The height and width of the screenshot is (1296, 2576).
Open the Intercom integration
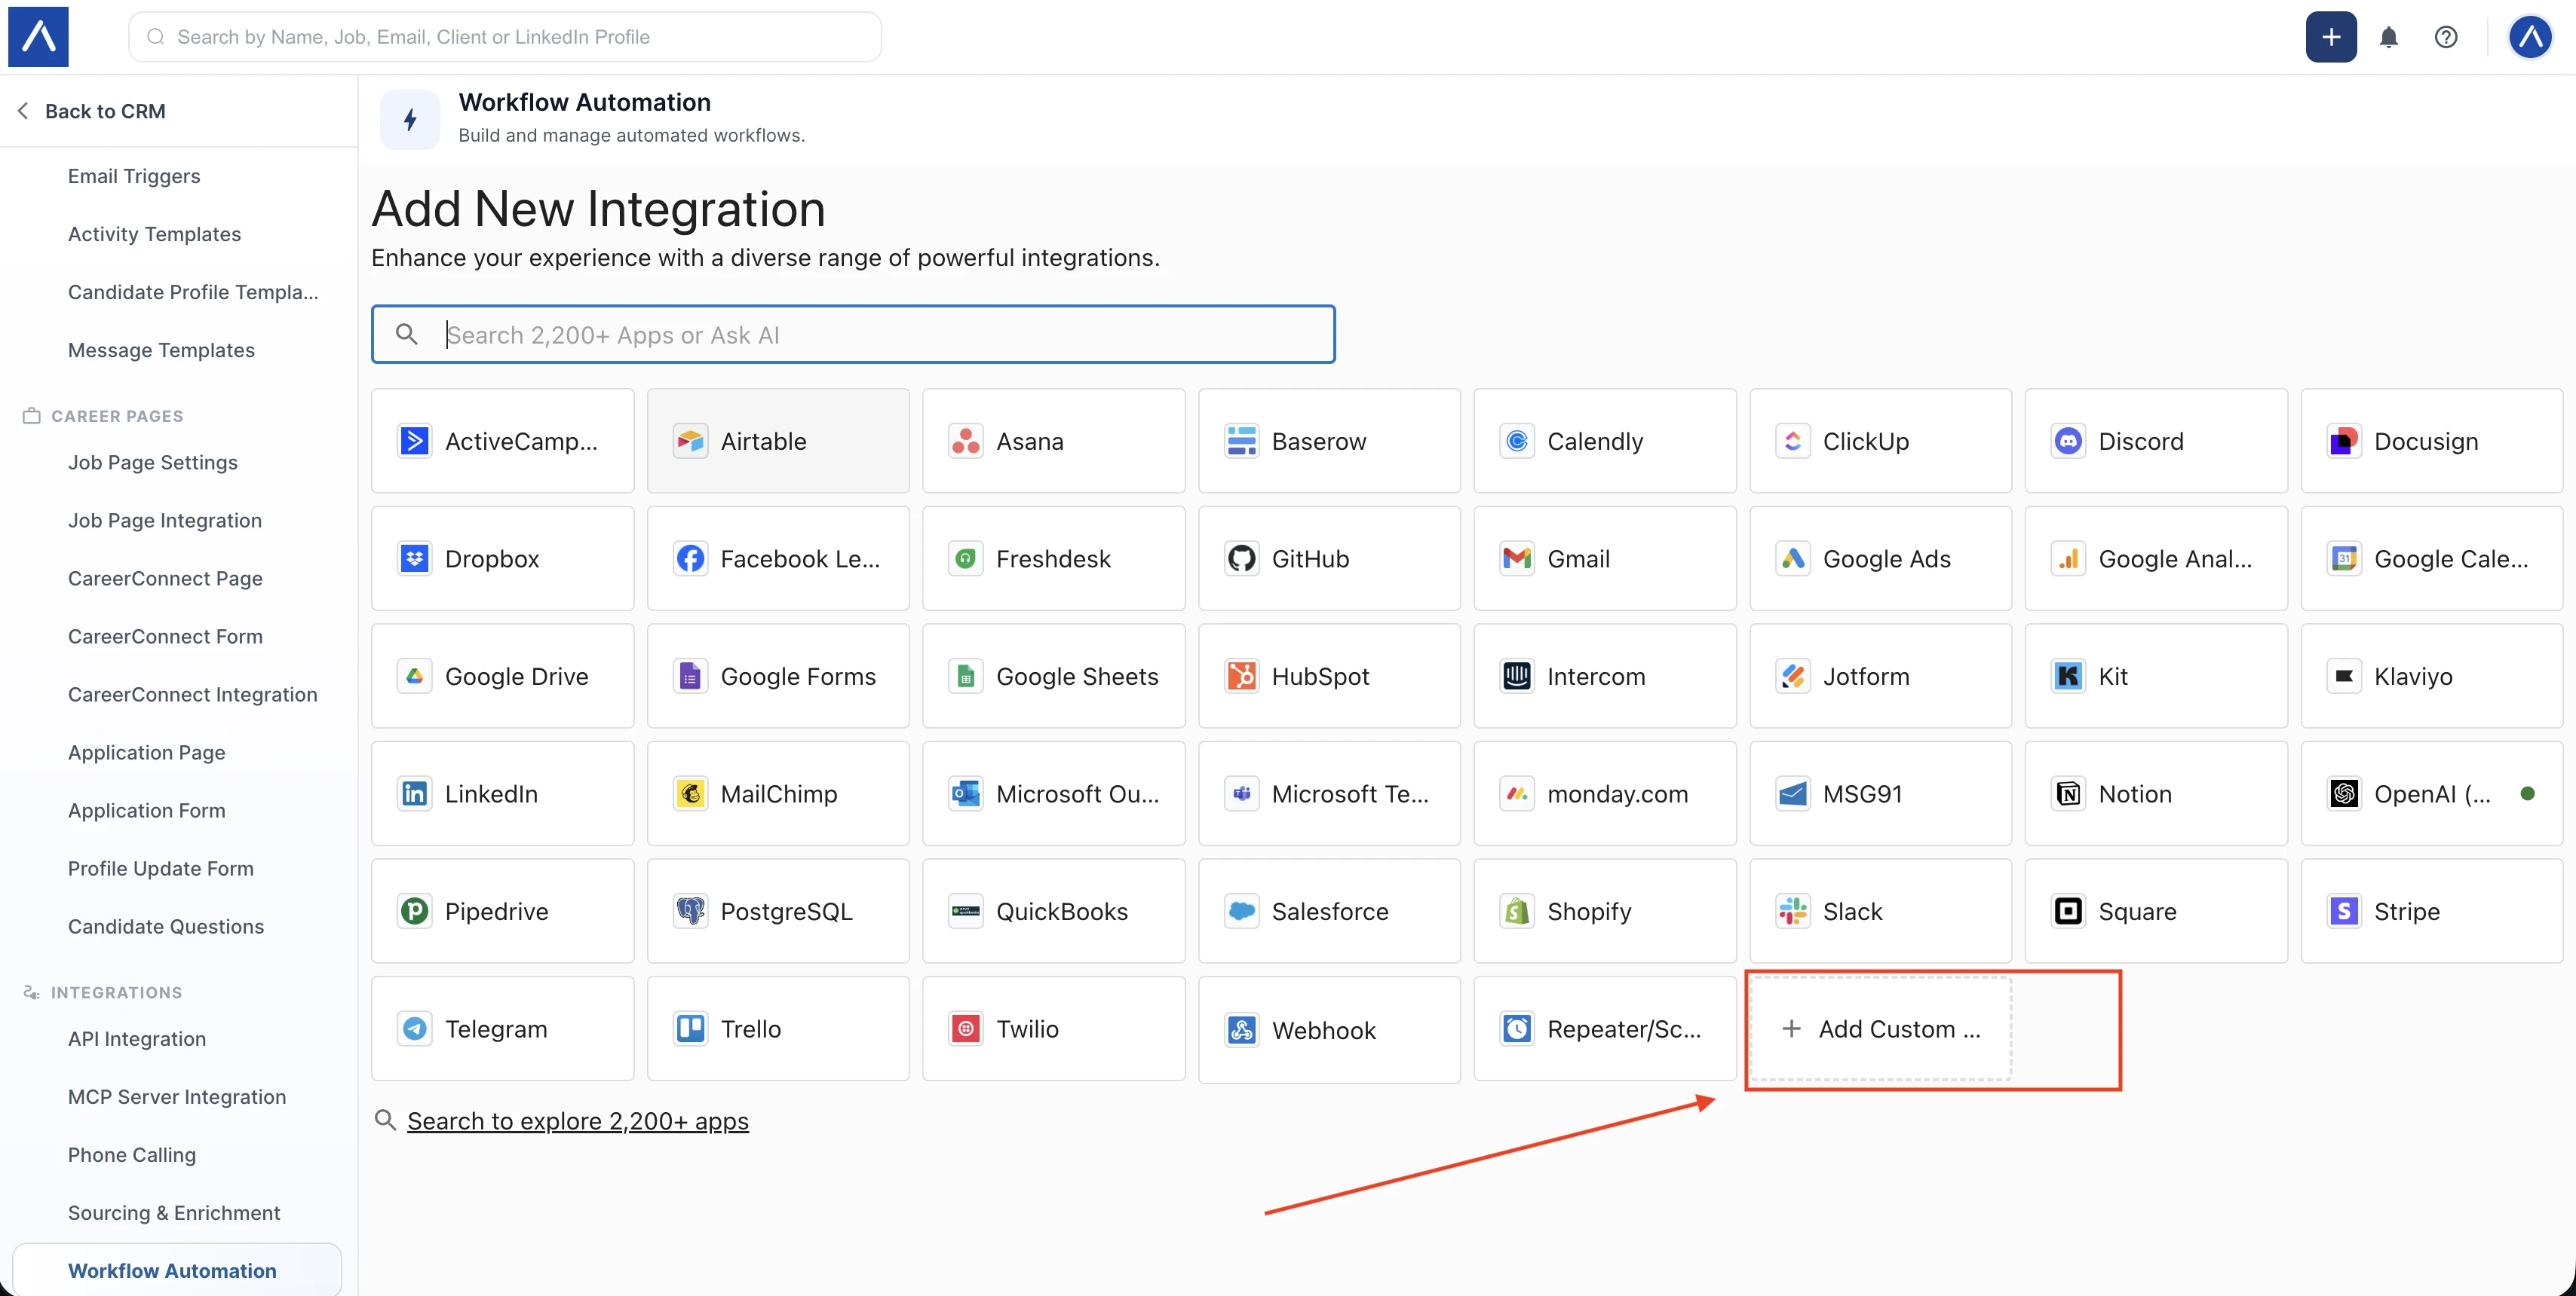coord(1604,675)
